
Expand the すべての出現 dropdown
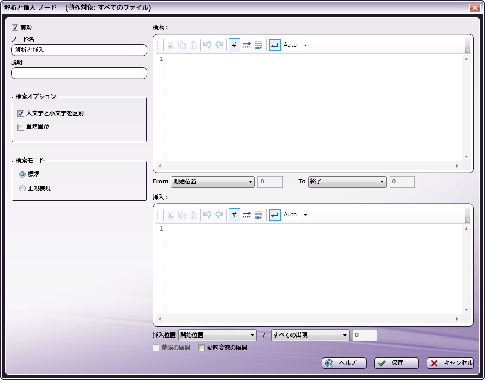tap(310, 335)
